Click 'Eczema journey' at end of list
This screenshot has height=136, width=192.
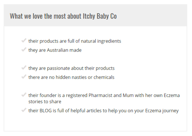click(x=162, y=111)
